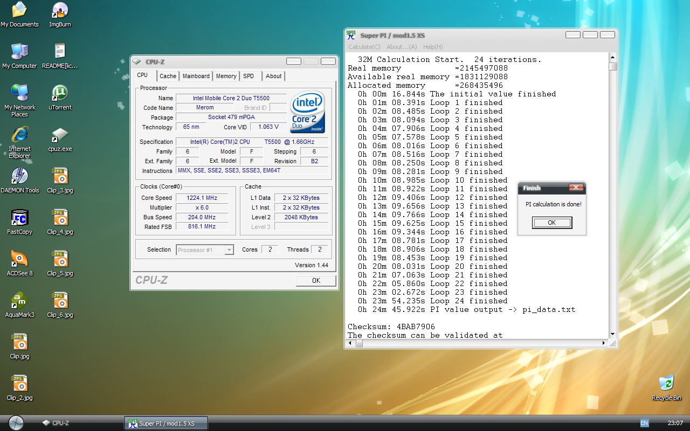This screenshot has width=690, height=431.
Task: Launch ACDSee 8 desktop shortcut
Action: point(19,263)
